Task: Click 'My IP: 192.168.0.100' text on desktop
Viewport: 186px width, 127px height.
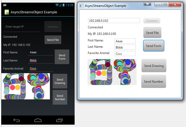Action: click(x=102, y=34)
